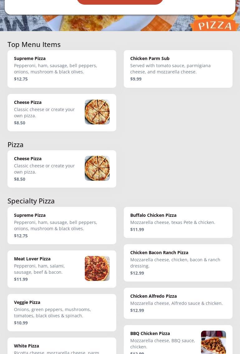Click Cheese Pizza photo in Pizza section

click(97, 168)
